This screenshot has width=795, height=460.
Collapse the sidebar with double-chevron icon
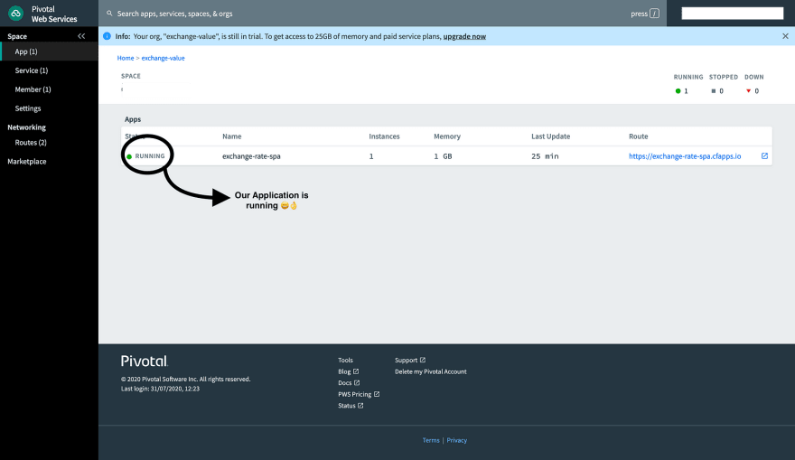coord(81,36)
